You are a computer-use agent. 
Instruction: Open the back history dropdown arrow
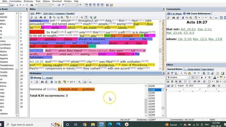point(20,5)
